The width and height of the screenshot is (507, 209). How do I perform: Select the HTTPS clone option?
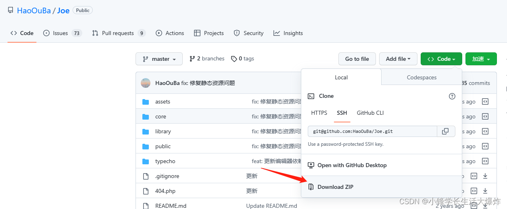(319, 113)
